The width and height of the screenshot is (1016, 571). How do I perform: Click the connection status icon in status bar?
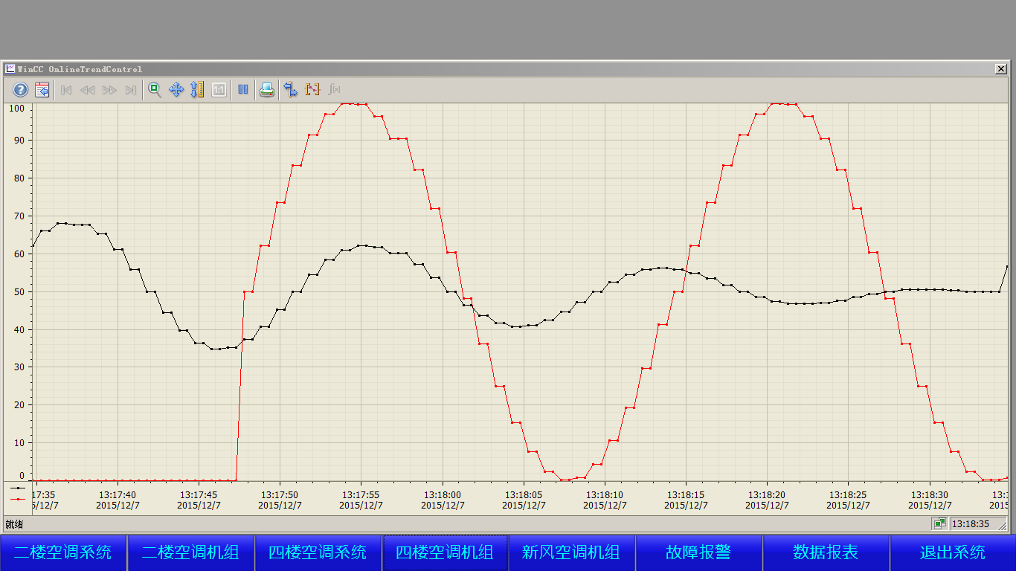tap(940, 524)
